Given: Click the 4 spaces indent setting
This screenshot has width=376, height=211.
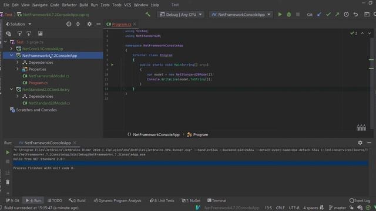Looking at the screenshot, I should [311, 208].
